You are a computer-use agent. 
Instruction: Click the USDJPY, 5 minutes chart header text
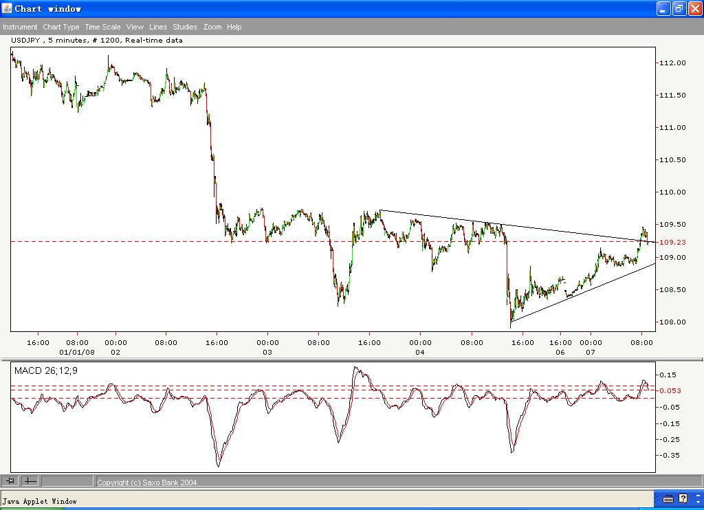pyautogui.click(x=96, y=40)
